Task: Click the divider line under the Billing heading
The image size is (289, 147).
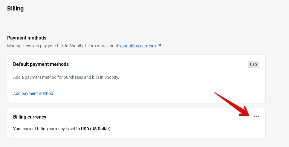Action: pos(136,20)
